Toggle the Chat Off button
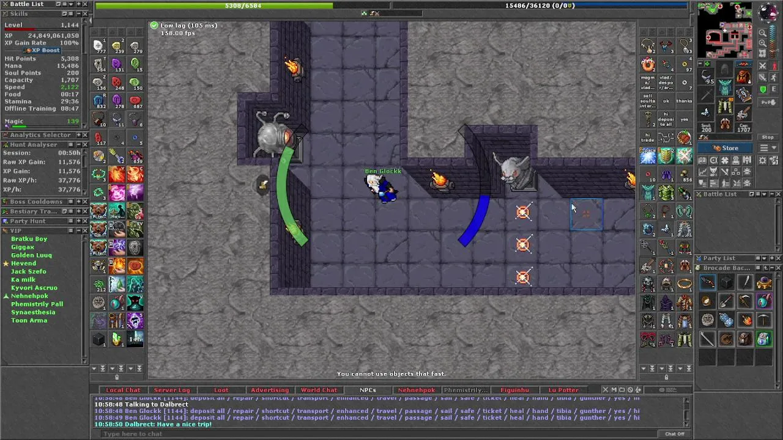Viewport: 783px width, 440px height. tap(675, 434)
